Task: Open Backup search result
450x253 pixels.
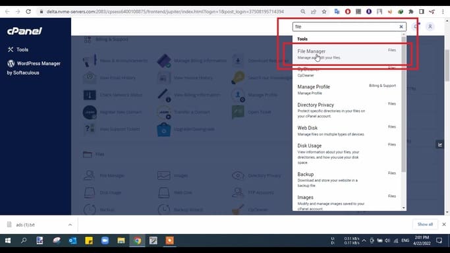Action: pos(347,179)
